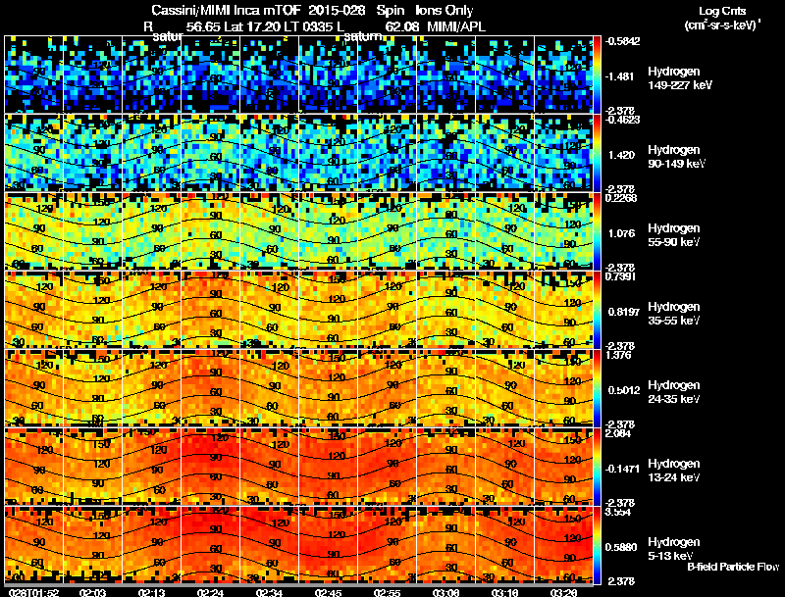This screenshot has height=597, width=785.
Task: Click the color scale value '-0.4623'
Action: point(622,120)
